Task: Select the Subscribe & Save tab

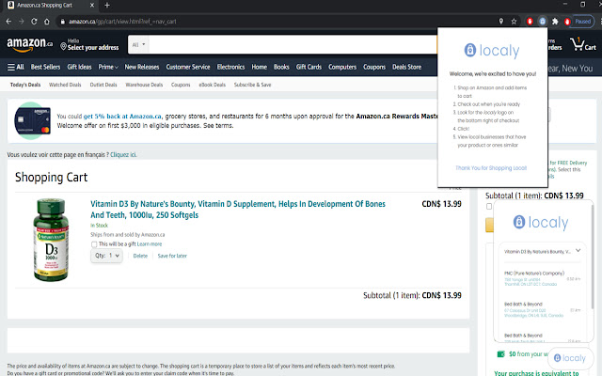Action: pyautogui.click(x=253, y=85)
